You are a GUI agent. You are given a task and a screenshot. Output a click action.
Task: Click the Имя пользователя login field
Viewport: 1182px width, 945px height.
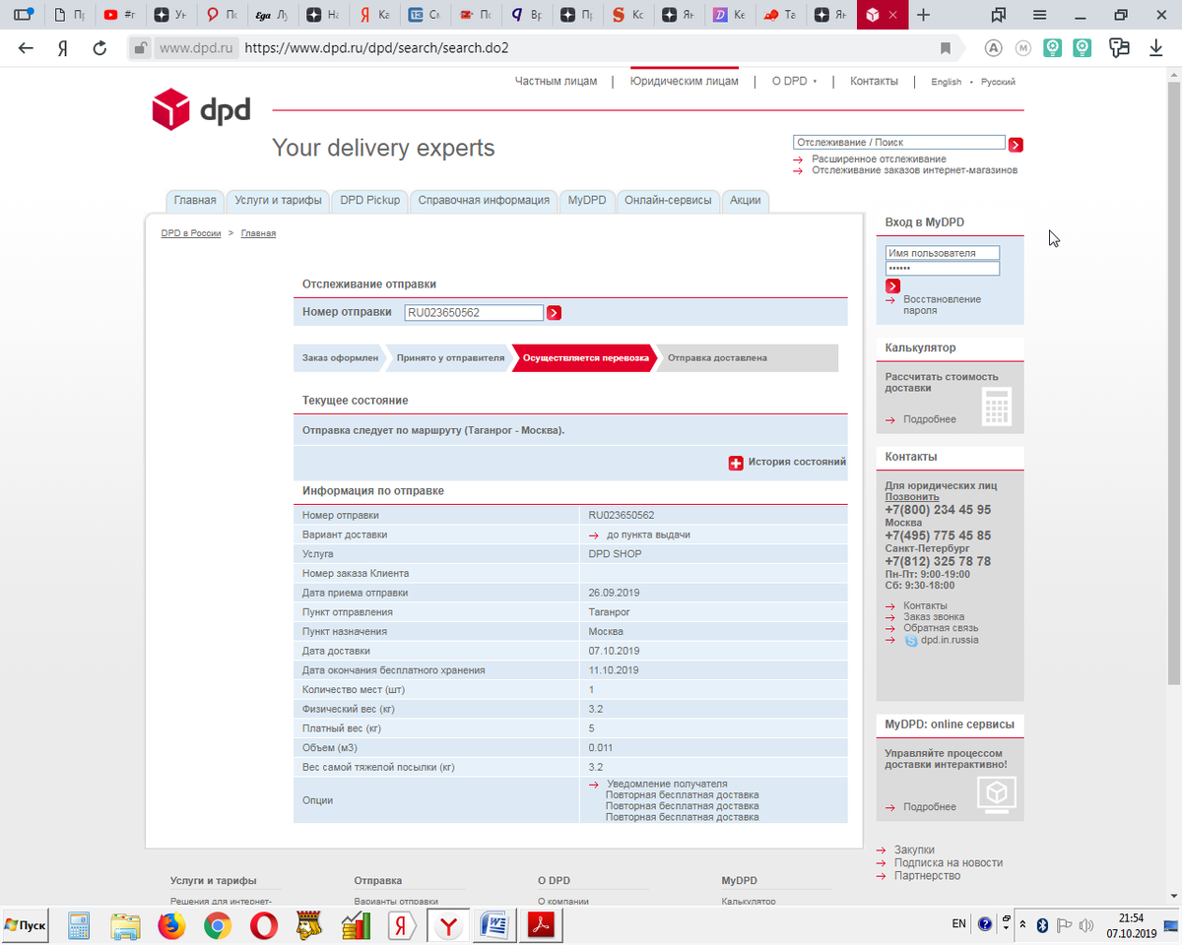tap(943, 253)
